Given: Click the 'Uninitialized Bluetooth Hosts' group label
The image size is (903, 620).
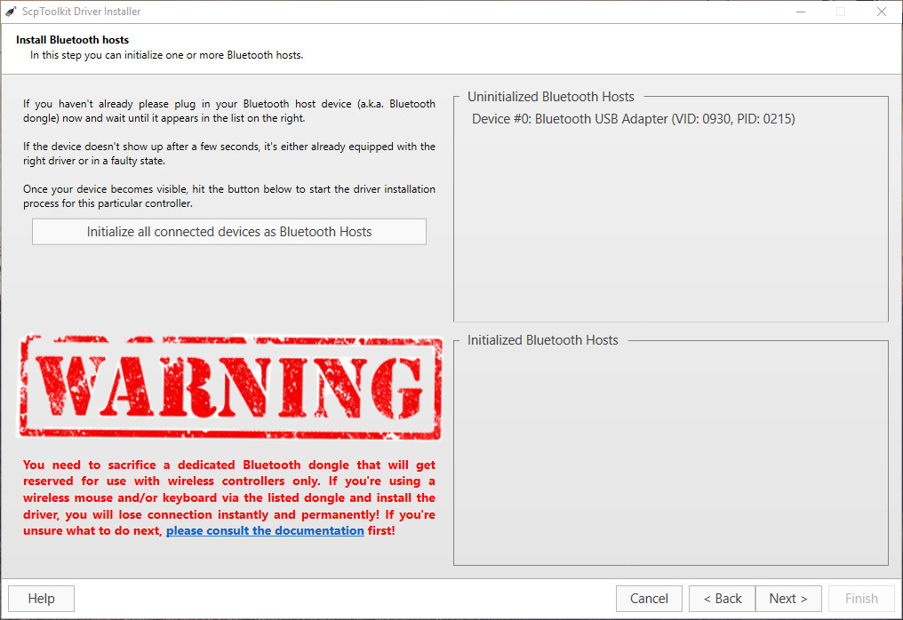Looking at the screenshot, I should pyautogui.click(x=550, y=97).
